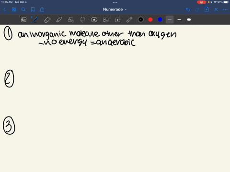Choose the red pen color
Screen dimensions: 230x172
click(x=150, y=20)
